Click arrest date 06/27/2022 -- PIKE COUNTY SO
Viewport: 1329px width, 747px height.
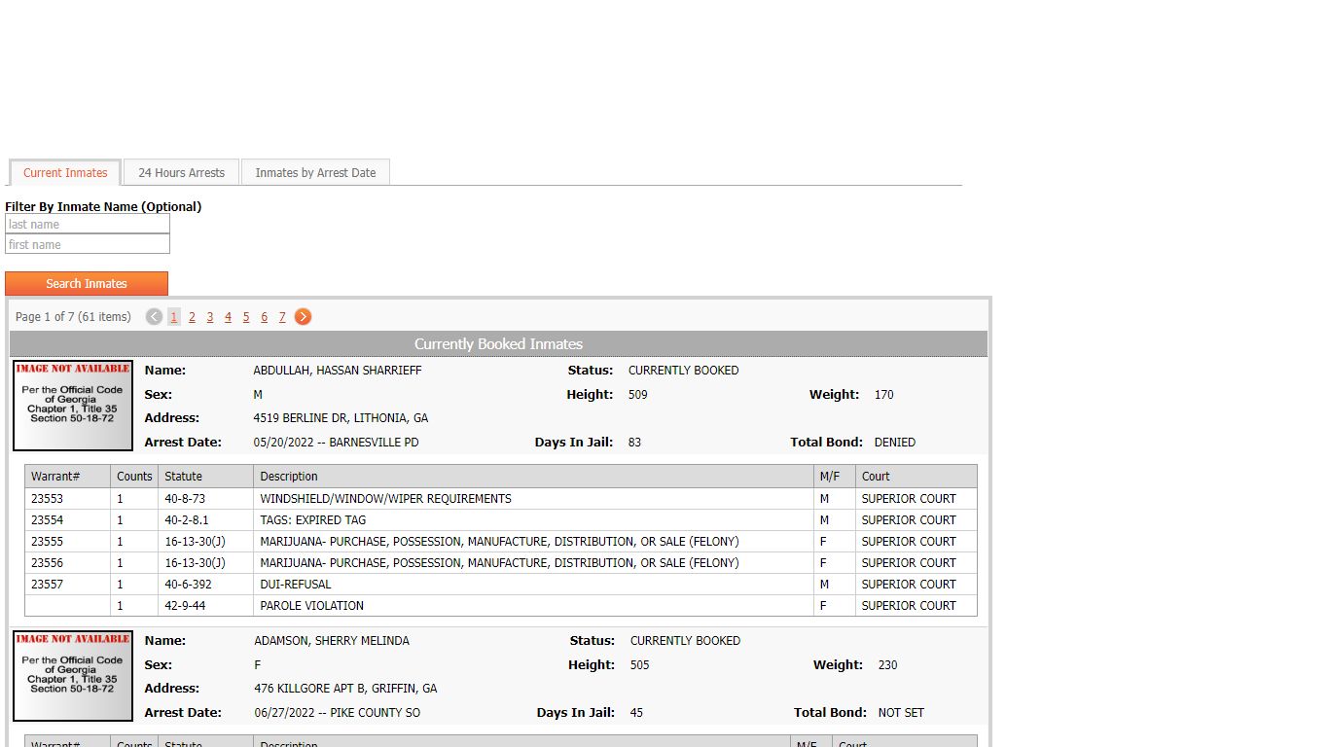(338, 713)
